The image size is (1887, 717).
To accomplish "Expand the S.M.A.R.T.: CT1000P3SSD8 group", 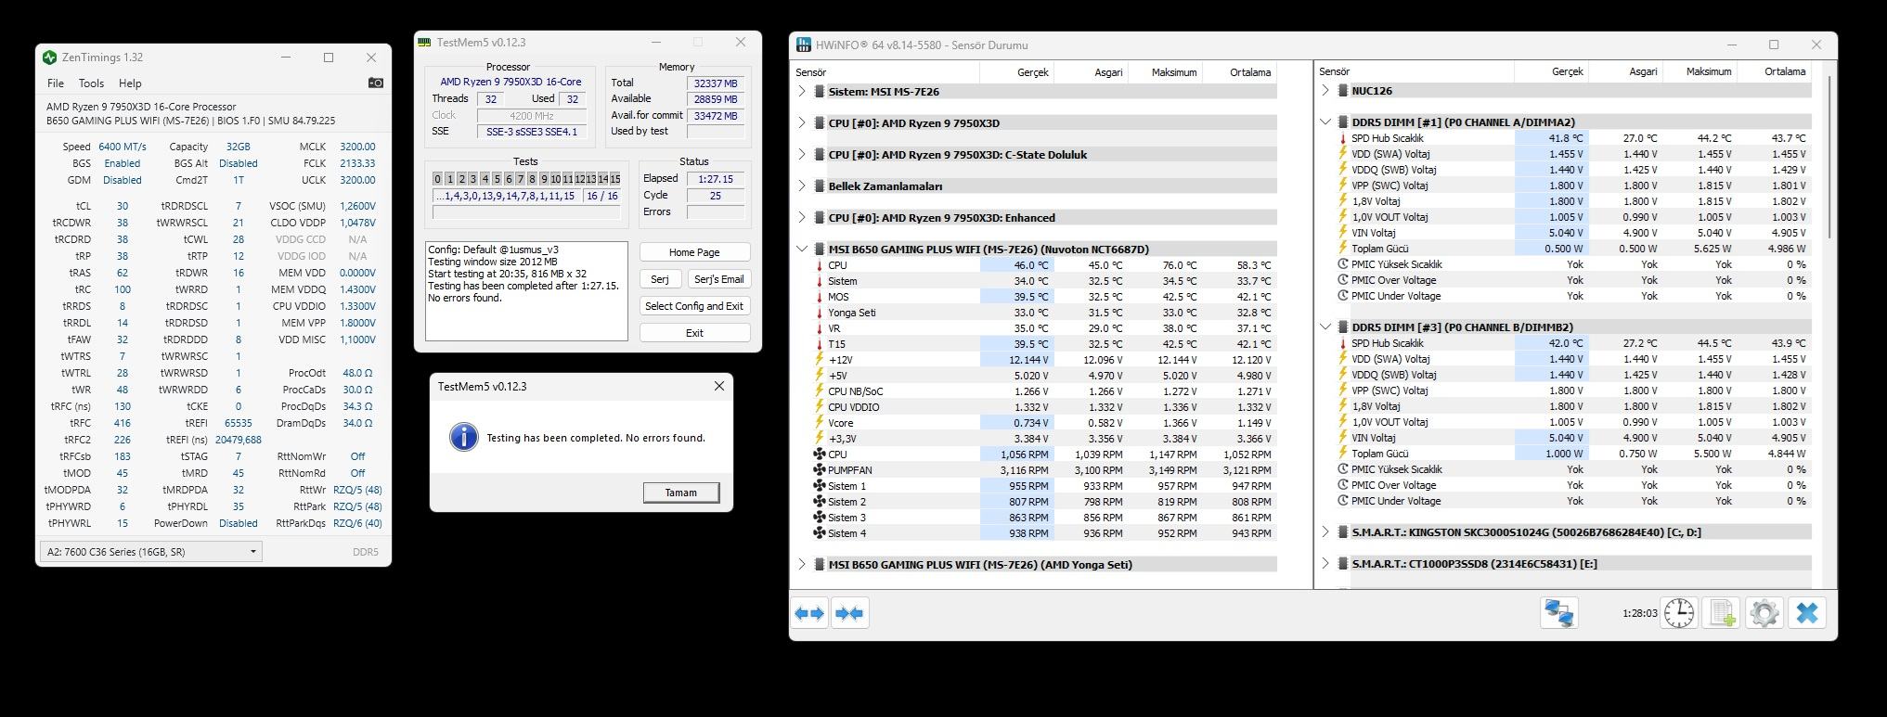I will pos(1325,564).
